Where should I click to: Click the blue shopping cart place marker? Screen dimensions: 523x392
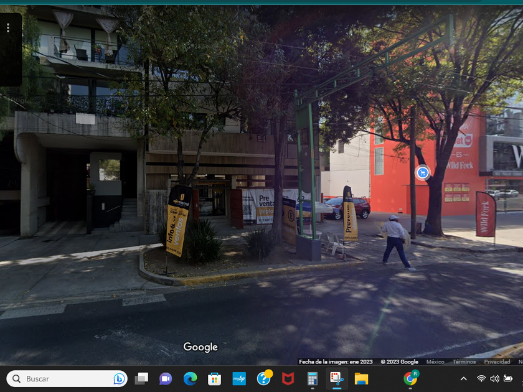423,173
